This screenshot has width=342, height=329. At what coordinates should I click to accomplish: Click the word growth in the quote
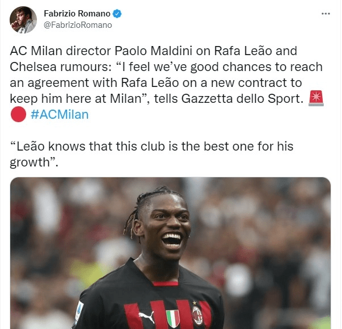pyautogui.click(x=30, y=163)
